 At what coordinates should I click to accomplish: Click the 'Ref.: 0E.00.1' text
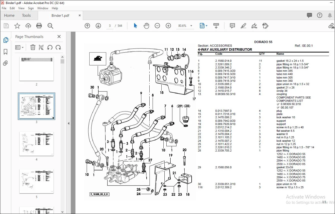(x=304, y=46)
